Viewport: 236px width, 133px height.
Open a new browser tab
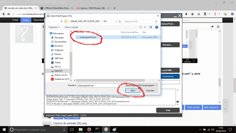(114, 8)
